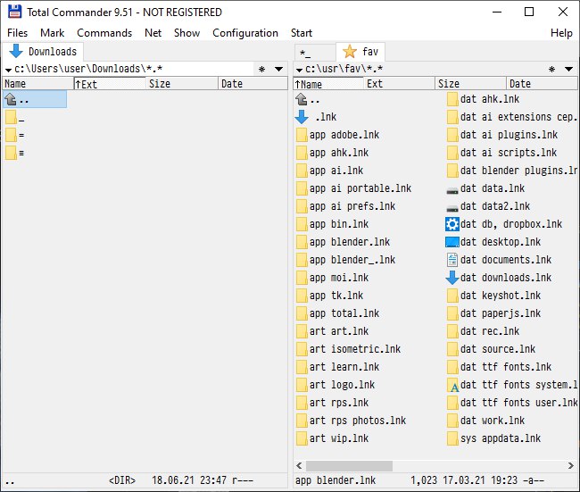The height and width of the screenshot is (492, 580).
Task: Click font icon of dat ttf fonts system
Action: click(x=452, y=385)
